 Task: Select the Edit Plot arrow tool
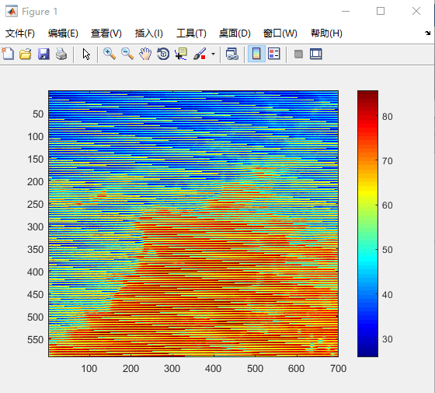click(86, 54)
